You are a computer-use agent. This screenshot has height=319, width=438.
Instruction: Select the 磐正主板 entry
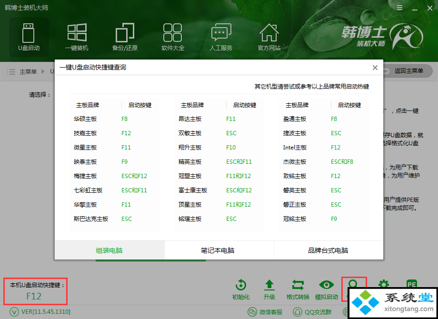[x=295, y=204]
